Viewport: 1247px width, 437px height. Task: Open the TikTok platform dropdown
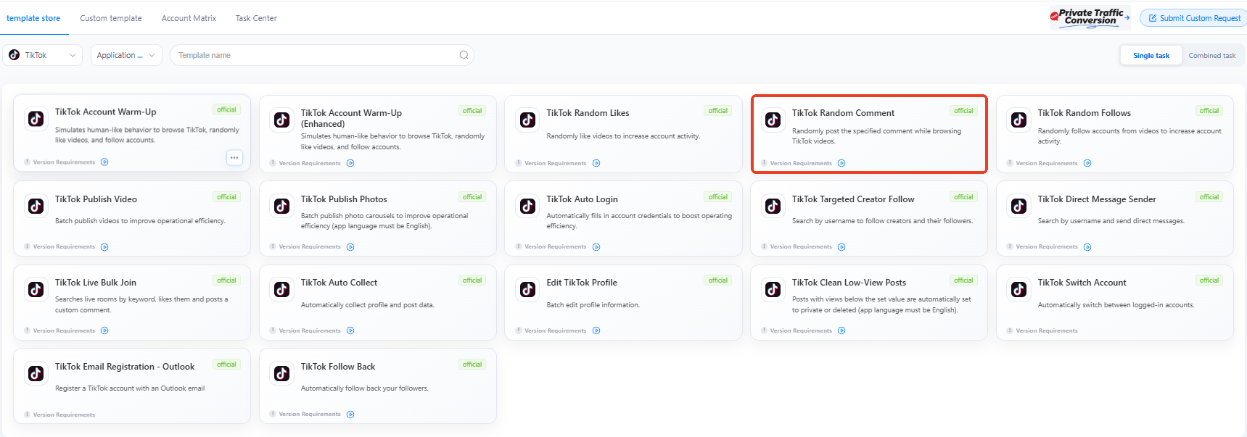tap(42, 55)
